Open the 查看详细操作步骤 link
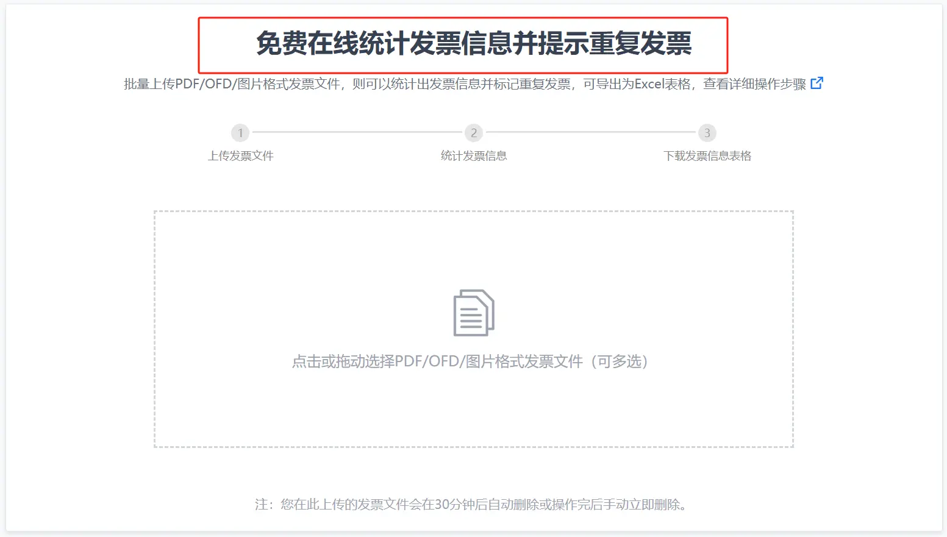The width and height of the screenshot is (947, 537). pos(754,84)
